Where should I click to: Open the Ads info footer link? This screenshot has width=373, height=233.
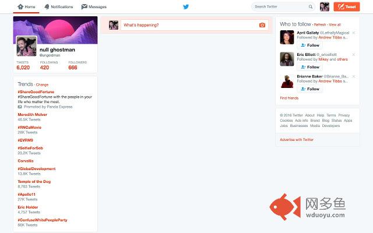coord(301,121)
